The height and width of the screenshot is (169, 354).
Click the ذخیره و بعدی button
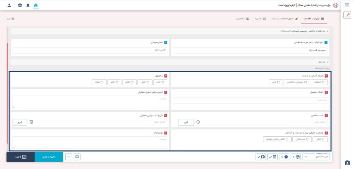49,157
